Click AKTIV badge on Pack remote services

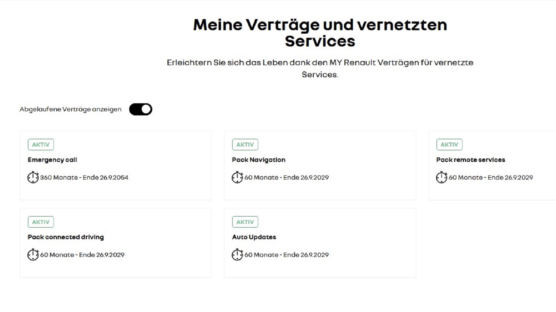[x=450, y=145]
